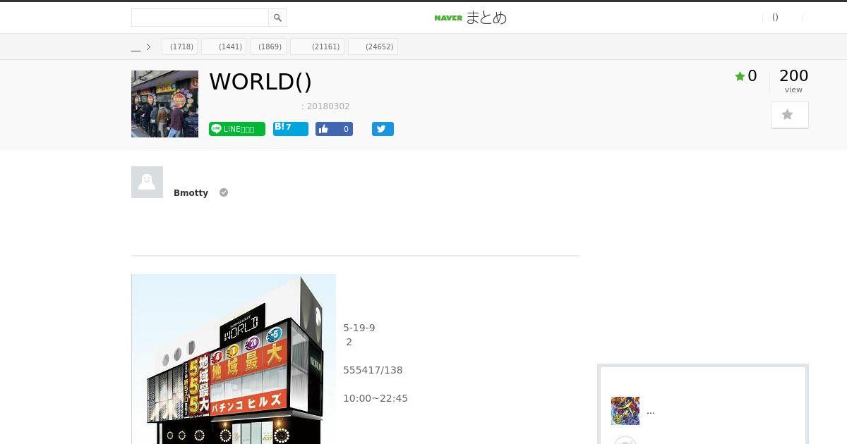This screenshot has width=847, height=444.
Task: Open the article header thumbnail photo
Action: (164, 104)
